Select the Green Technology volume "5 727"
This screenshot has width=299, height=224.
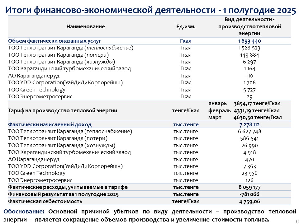pyautogui.click(x=249, y=90)
